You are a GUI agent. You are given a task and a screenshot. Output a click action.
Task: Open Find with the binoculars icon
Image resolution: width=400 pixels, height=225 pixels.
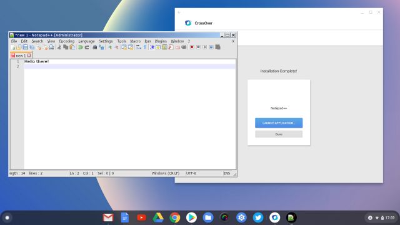[x=95, y=47]
